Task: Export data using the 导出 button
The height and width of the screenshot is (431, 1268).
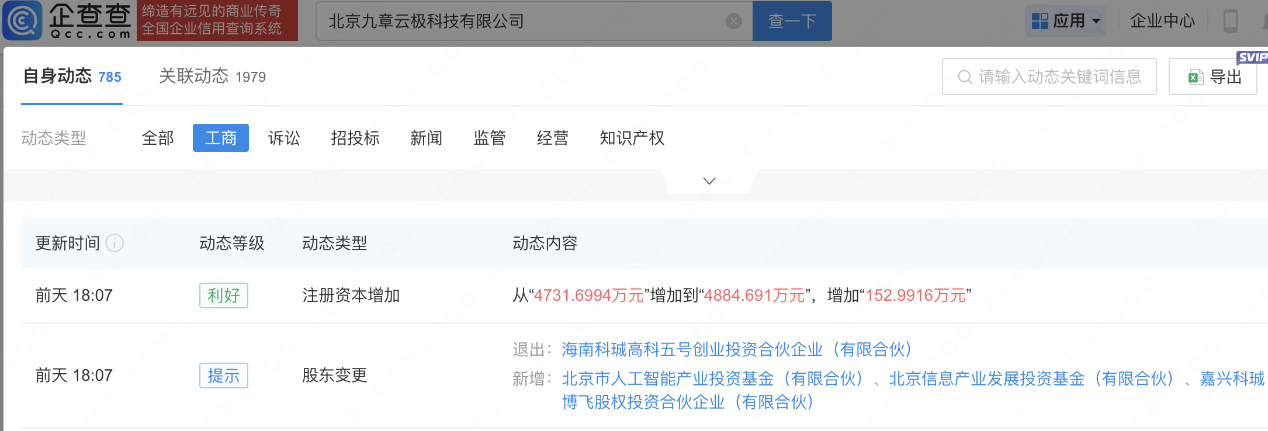Action: coord(1213,77)
